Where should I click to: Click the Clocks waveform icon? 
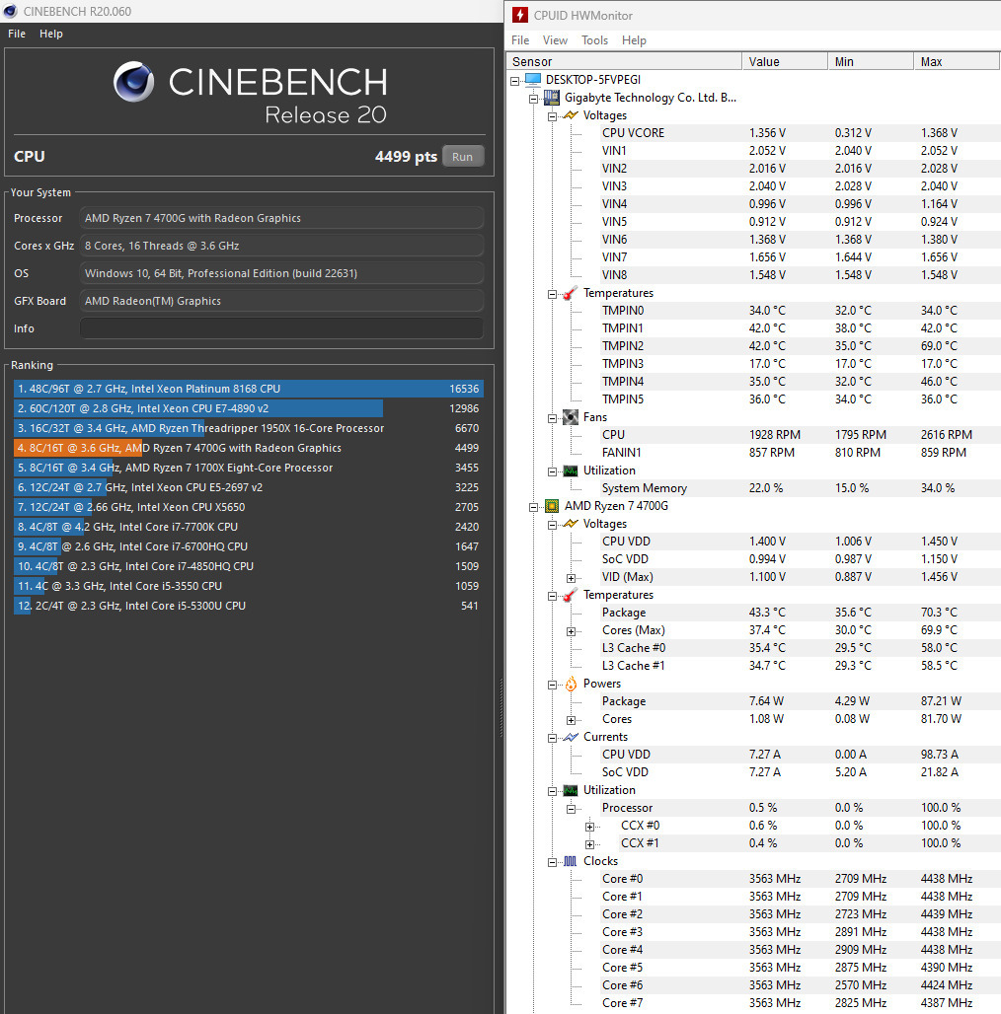coord(570,861)
